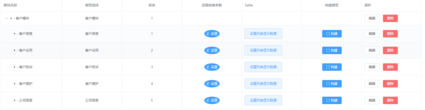Click the 排序 column header
The width and height of the screenshot is (425, 110).
point(152,5)
